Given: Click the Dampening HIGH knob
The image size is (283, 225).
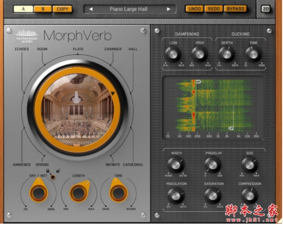Looking at the screenshot, I should click(200, 54).
